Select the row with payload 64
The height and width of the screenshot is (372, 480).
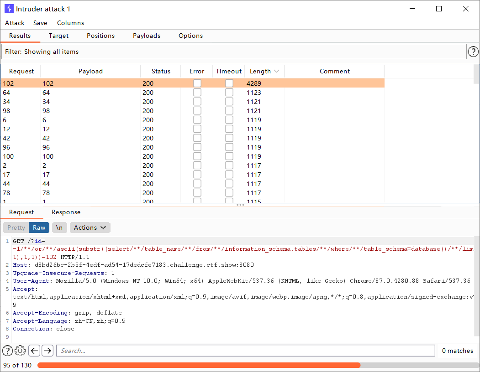tap(193, 92)
